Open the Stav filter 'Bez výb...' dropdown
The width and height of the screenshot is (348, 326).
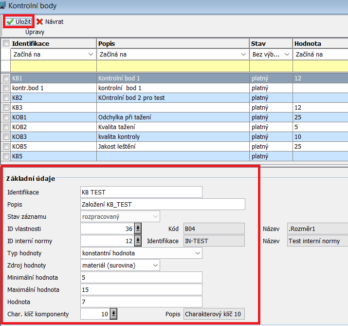tap(286, 55)
